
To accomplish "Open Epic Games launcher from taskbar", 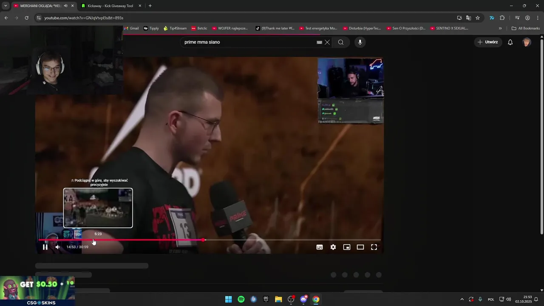I will click(x=266, y=299).
